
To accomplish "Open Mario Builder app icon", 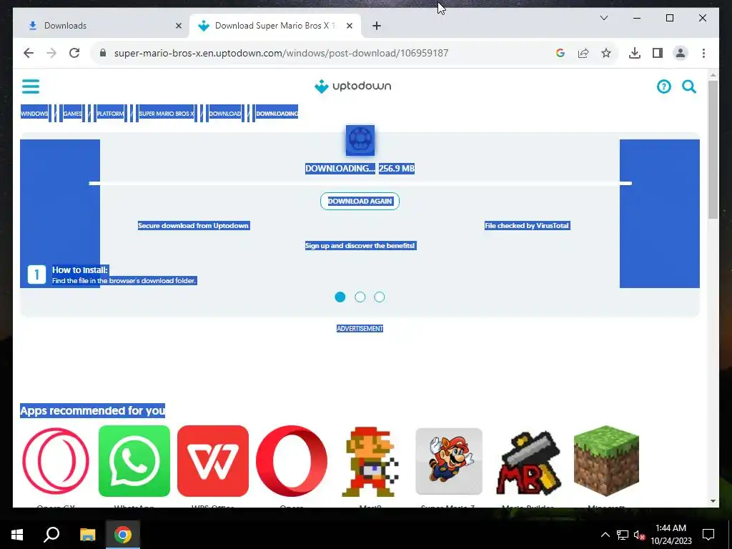I will point(528,463).
